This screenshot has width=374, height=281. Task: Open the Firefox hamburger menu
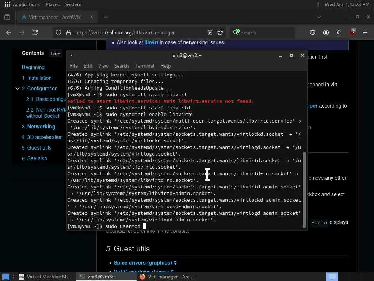pos(365,33)
